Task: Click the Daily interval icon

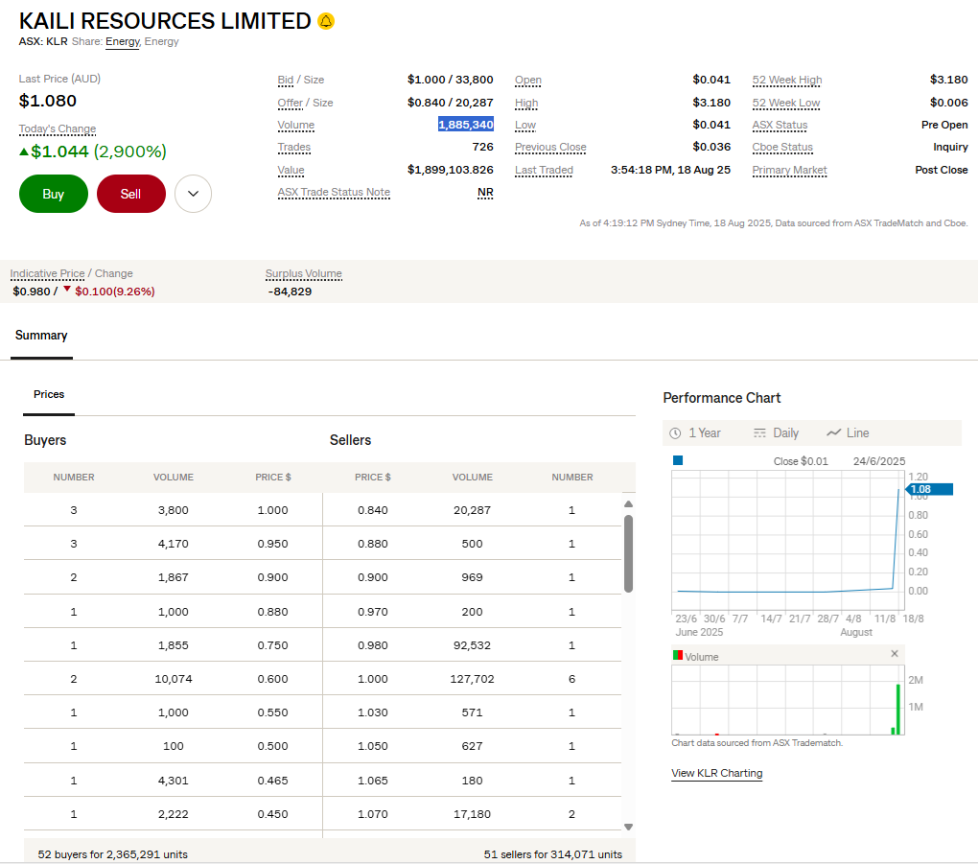Action: (x=760, y=433)
